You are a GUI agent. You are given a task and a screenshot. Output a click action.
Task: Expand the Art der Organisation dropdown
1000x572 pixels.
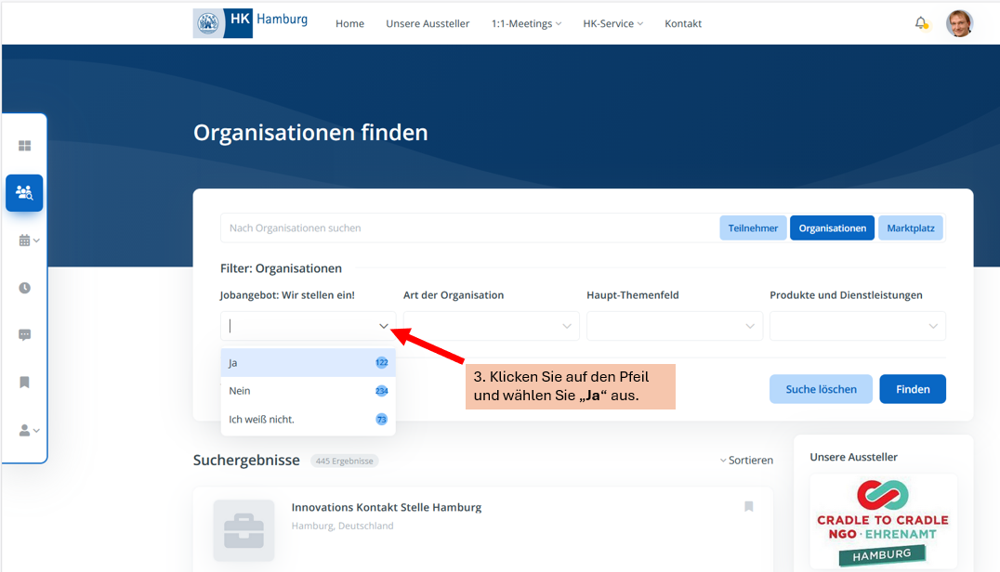coord(491,326)
